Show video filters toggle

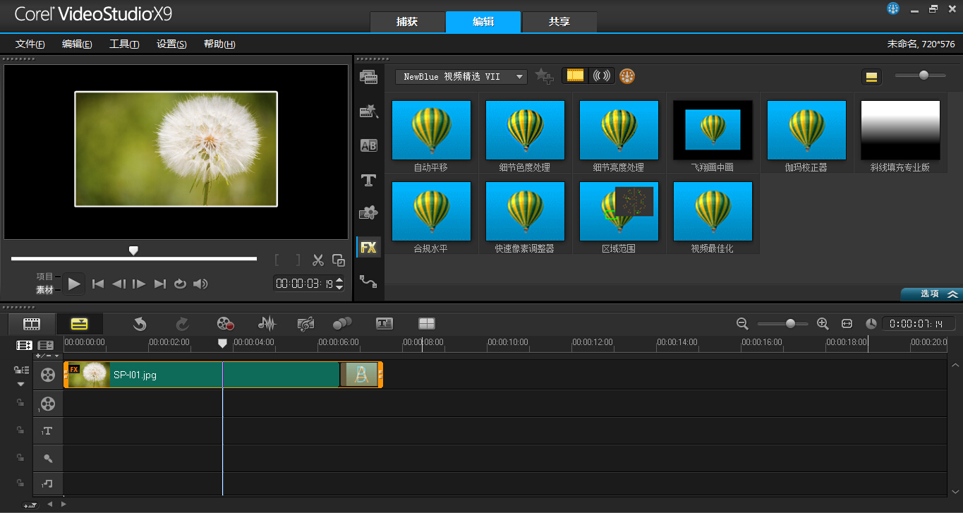click(576, 76)
